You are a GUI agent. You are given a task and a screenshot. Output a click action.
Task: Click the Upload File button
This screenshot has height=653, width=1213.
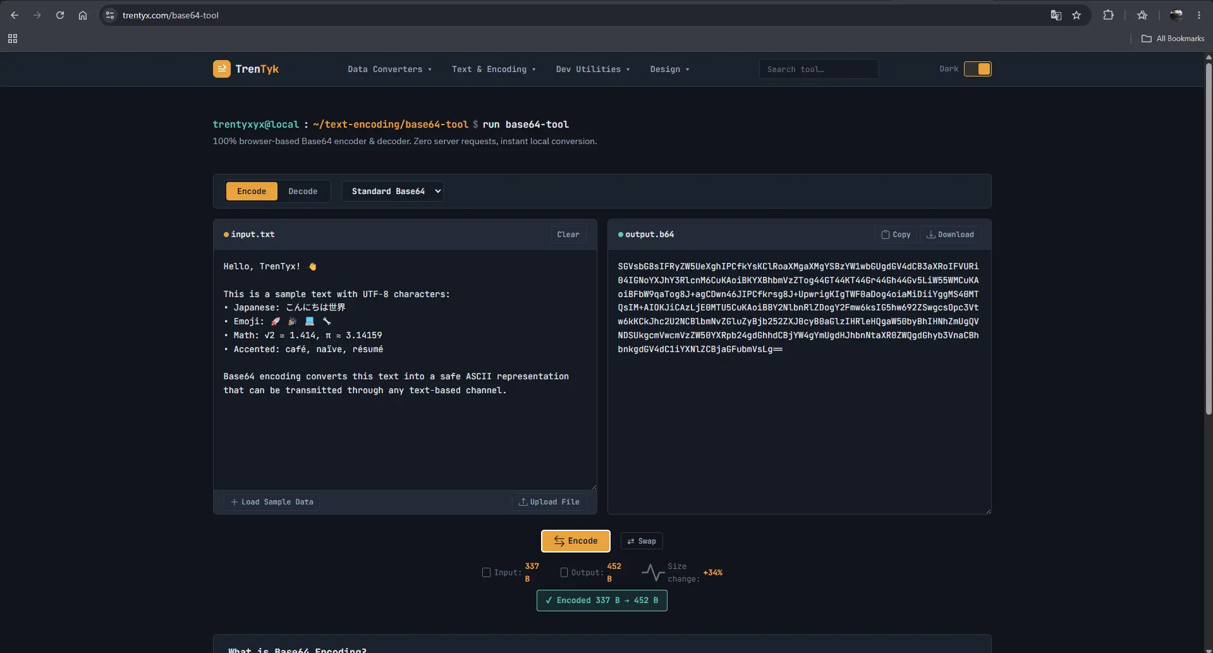[x=549, y=502]
